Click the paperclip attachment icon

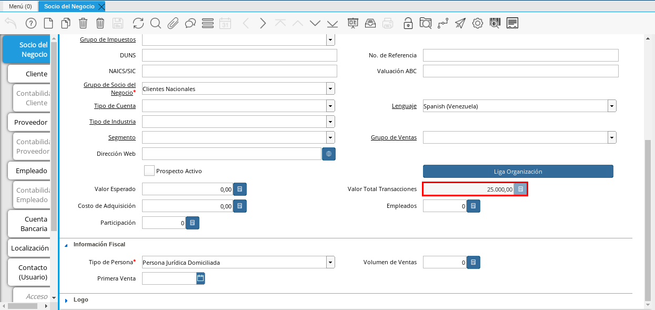173,23
